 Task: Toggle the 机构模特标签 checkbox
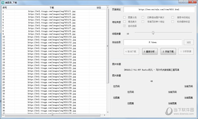173,21
